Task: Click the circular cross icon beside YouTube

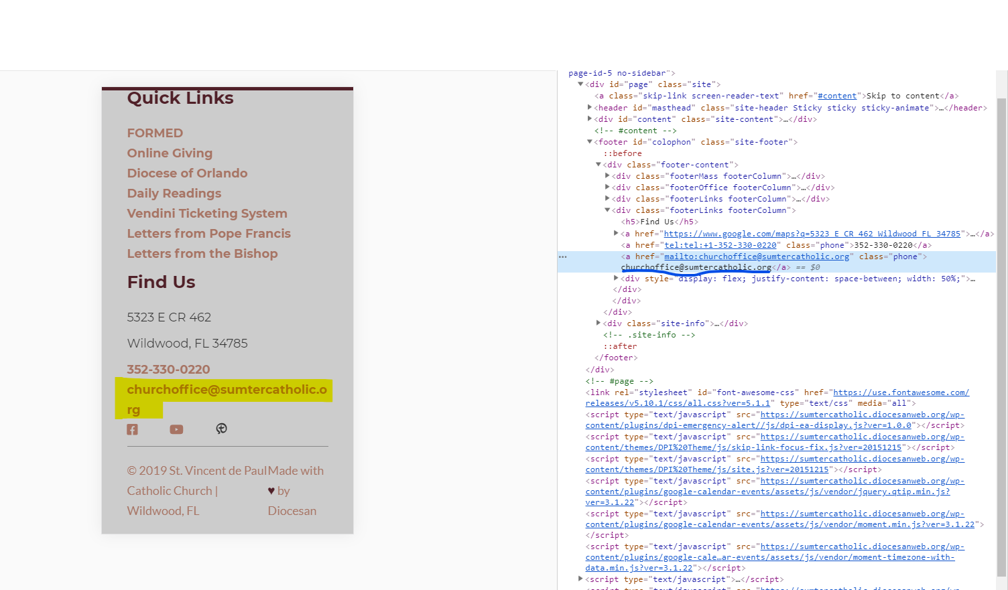Action: tap(221, 429)
